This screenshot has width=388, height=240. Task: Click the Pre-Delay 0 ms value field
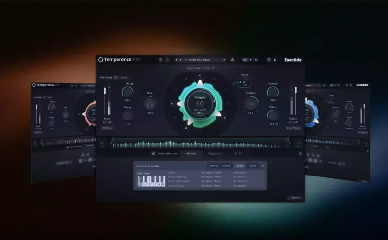tap(124, 78)
